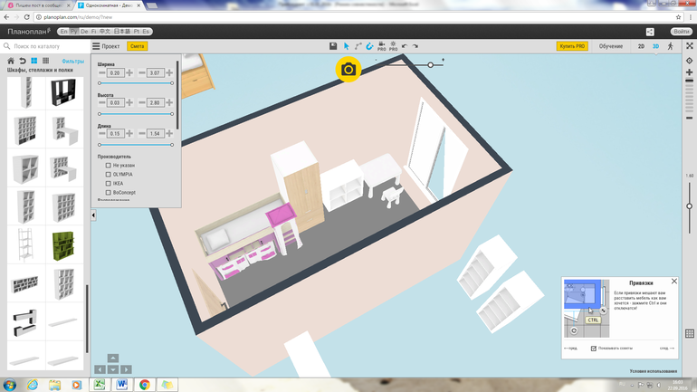Click the black shelving unit thumbnail
Viewport: 697px width, 392px height.
click(x=63, y=91)
